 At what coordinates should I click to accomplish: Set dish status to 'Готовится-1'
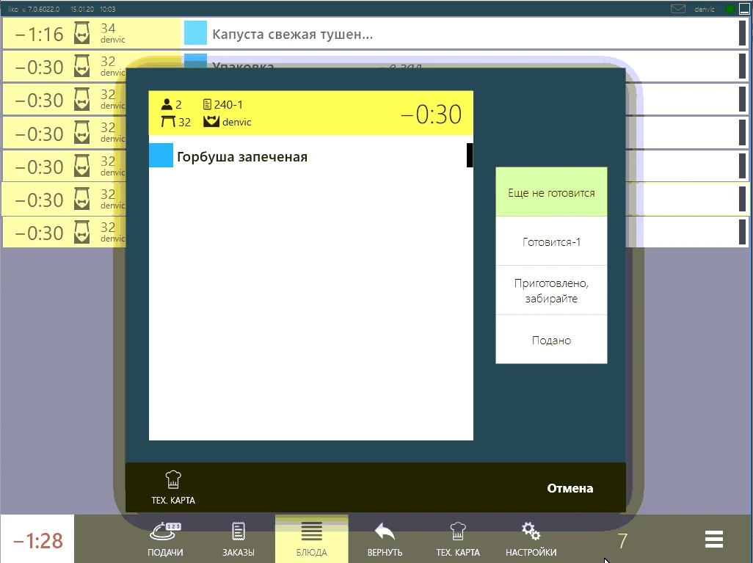click(551, 241)
